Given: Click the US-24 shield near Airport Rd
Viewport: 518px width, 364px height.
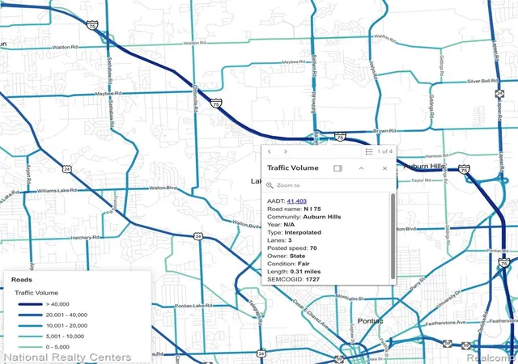Looking at the screenshot, I should pos(66,169).
